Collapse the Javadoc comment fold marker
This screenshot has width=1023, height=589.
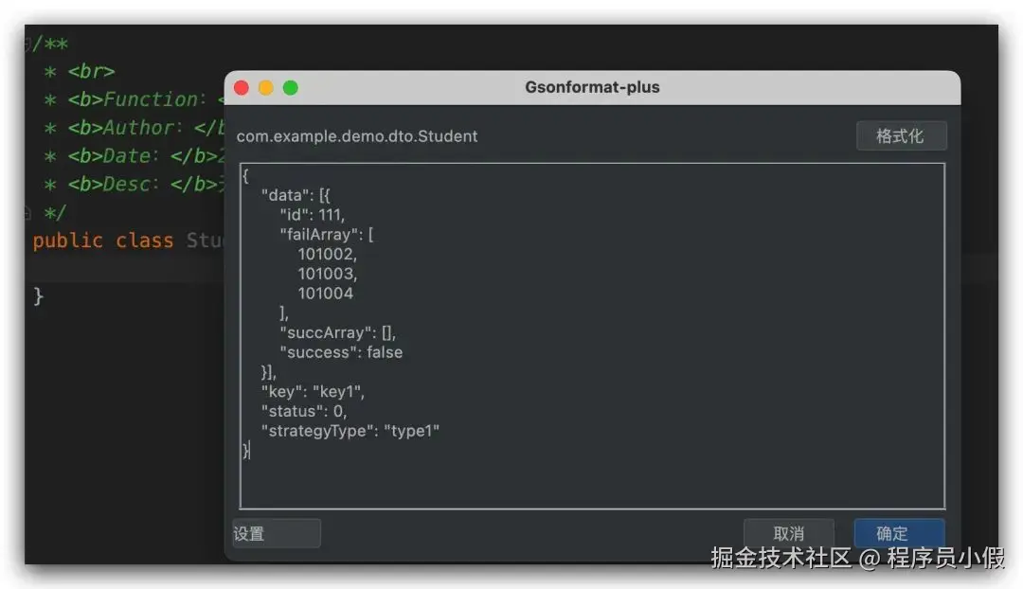click(x=27, y=44)
